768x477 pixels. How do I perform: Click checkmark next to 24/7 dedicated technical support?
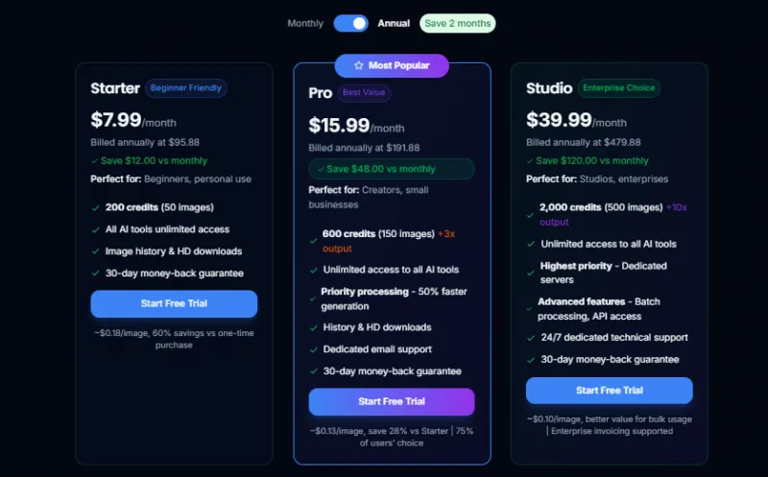point(530,338)
